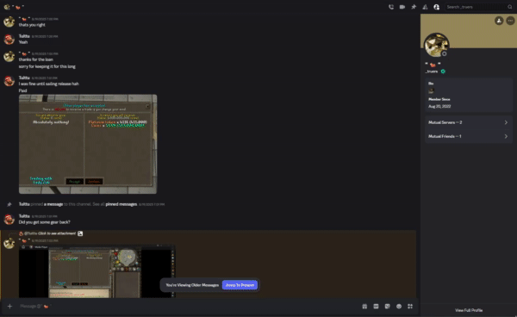Screen dimensions: 517x317
Task: Jump To Present button
Action: coord(240,285)
